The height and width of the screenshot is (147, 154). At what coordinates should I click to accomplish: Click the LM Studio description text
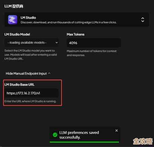(x=69, y=22)
